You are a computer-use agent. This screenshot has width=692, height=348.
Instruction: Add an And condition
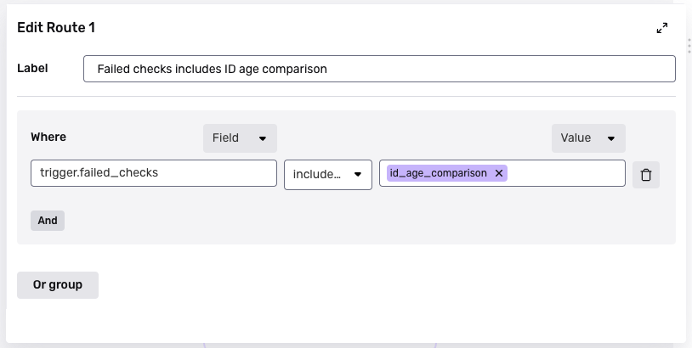coord(48,221)
